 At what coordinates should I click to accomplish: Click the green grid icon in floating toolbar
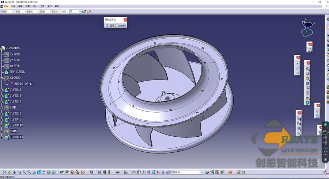112,26
